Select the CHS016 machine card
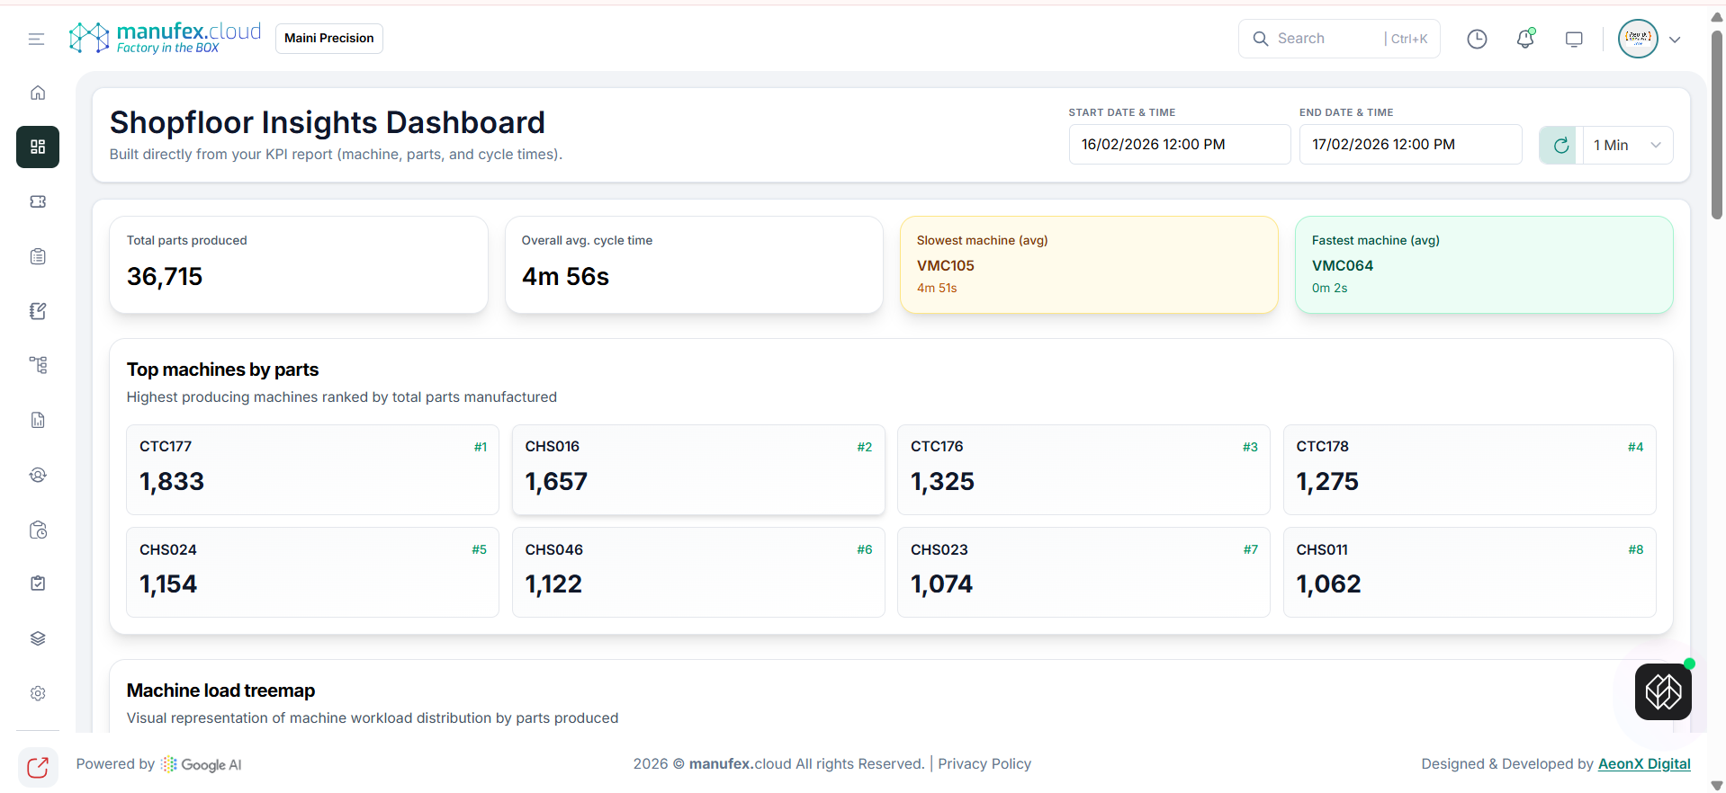Image resolution: width=1726 pixels, height=793 pixels. 698,469
